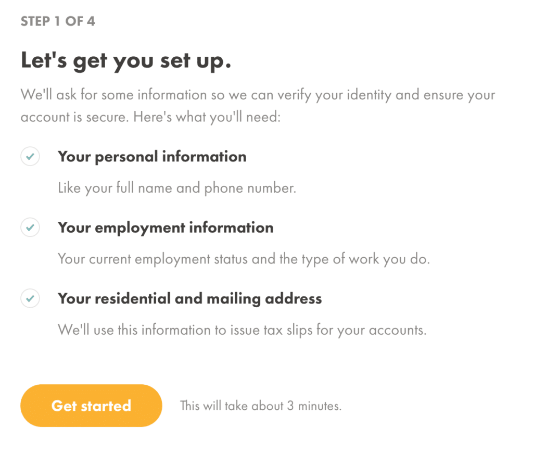The height and width of the screenshot is (466, 533).
Task: Click 'phone number' in personal info description
Action: coord(250,188)
